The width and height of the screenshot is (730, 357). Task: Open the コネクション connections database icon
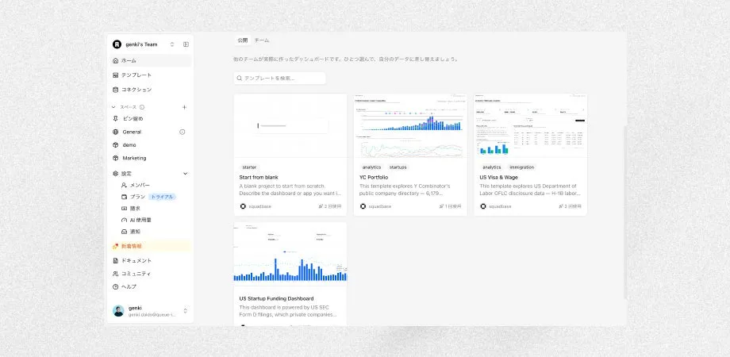[116, 90]
